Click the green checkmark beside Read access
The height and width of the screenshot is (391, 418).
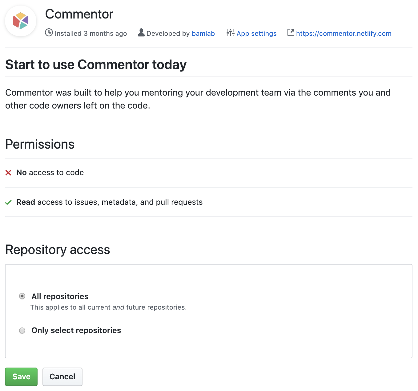click(x=9, y=202)
